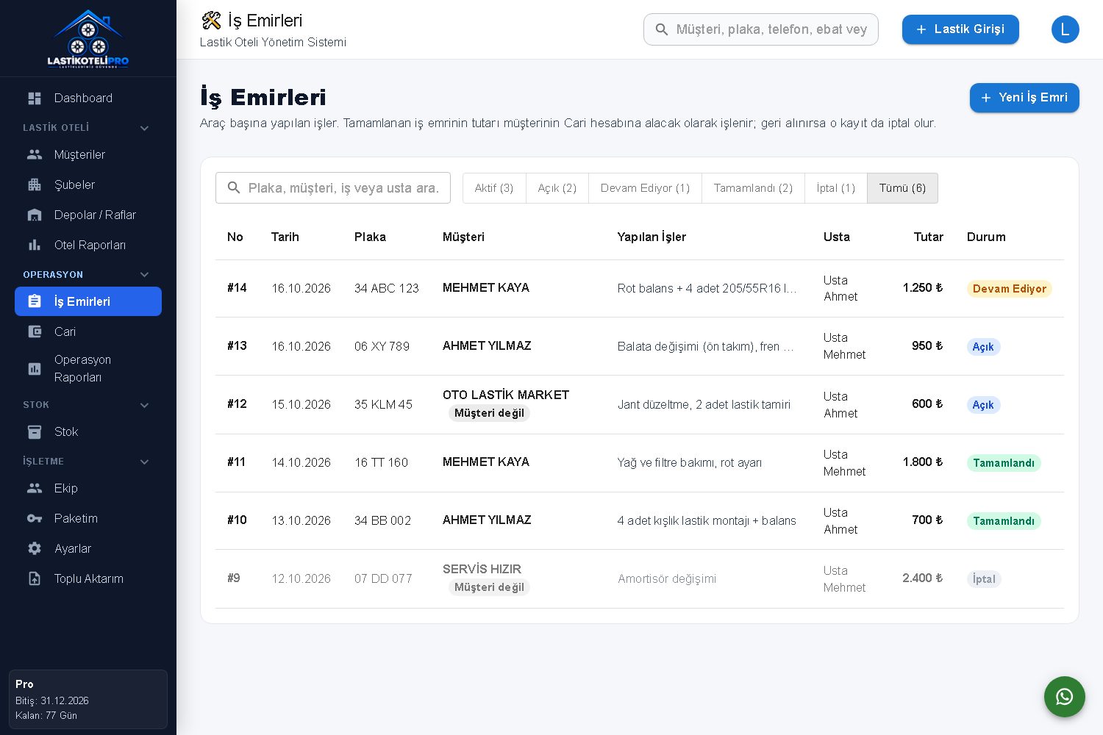Click Tamamlandı badge on order #10
This screenshot has height=735, width=1103.
tap(1004, 521)
